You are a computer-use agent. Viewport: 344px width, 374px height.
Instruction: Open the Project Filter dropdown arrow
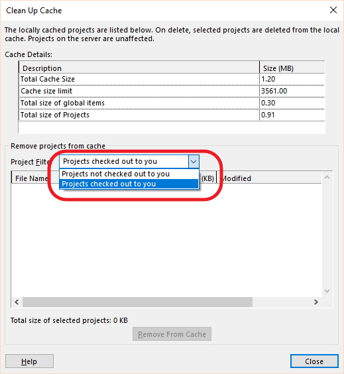click(194, 162)
